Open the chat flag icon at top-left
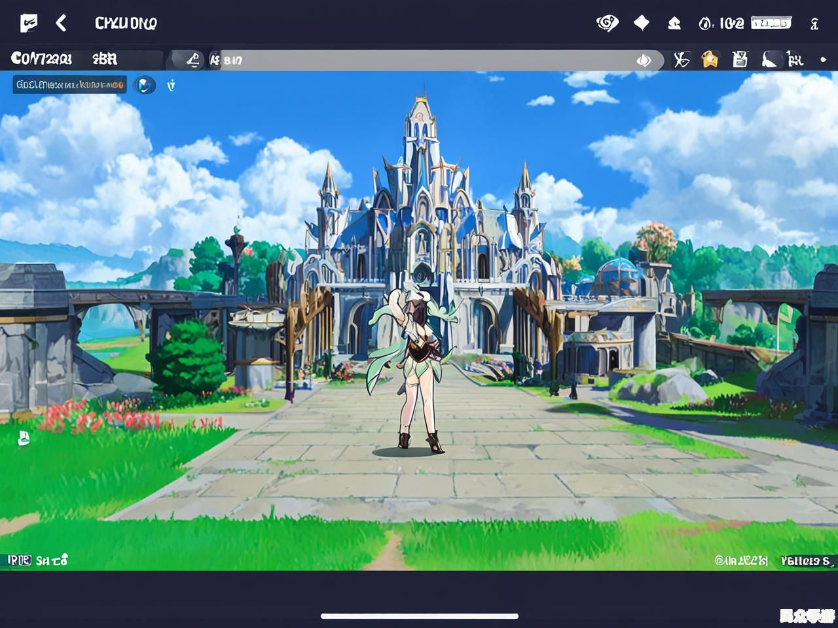This screenshot has width=838, height=628. (x=28, y=24)
